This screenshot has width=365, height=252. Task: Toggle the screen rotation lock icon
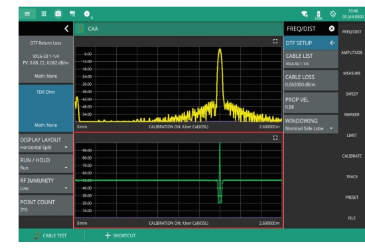(333, 14)
